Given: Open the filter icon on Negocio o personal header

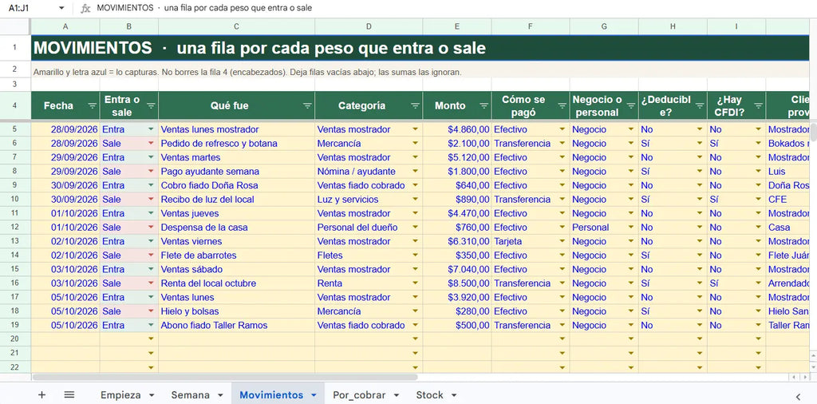Looking at the screenshot, I should coord(631,106).
